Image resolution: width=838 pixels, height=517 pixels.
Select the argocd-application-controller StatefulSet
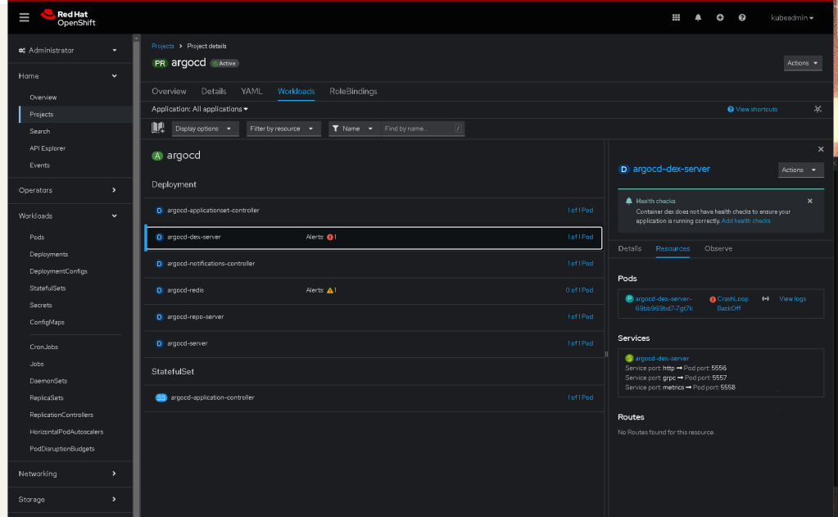(x=374, y=397)
